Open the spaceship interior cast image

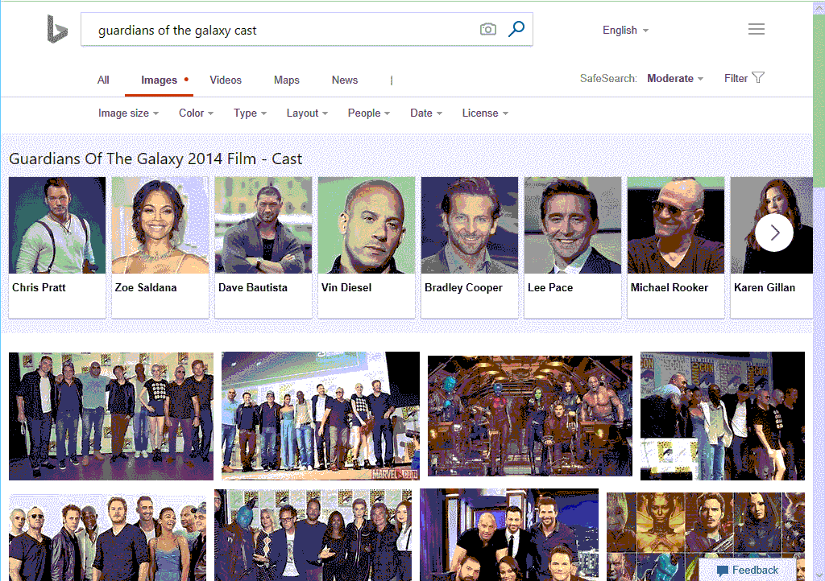click(530, 415)
